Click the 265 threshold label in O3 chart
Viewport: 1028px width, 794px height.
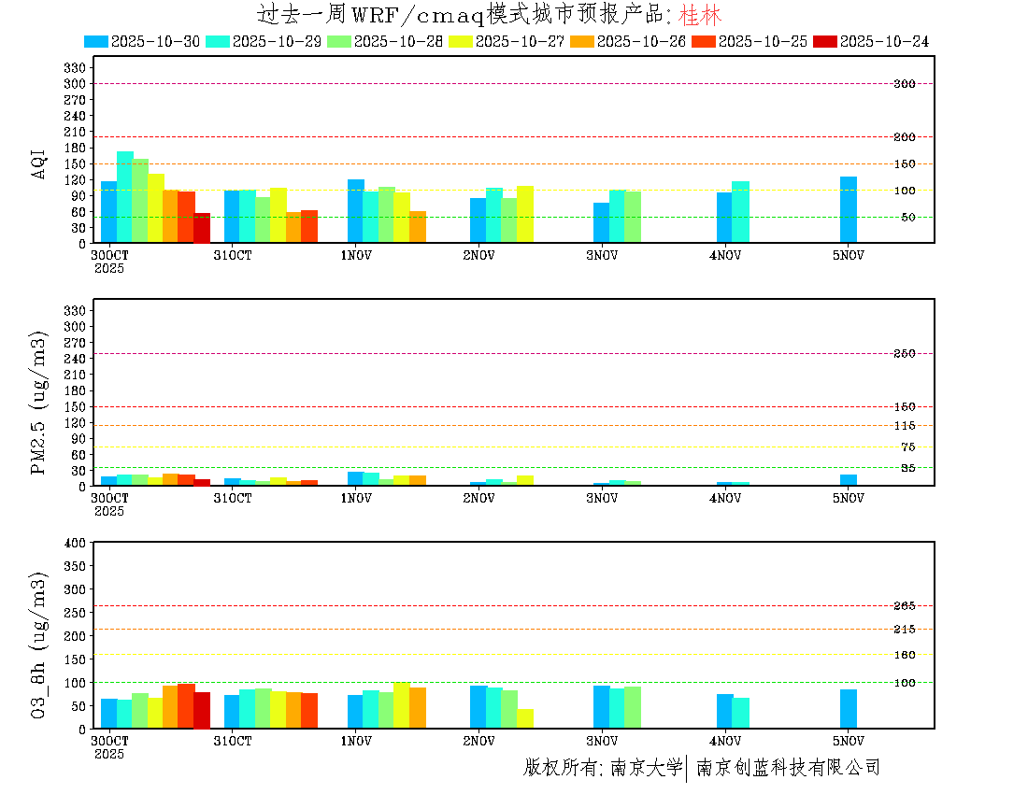click(904, 606)
